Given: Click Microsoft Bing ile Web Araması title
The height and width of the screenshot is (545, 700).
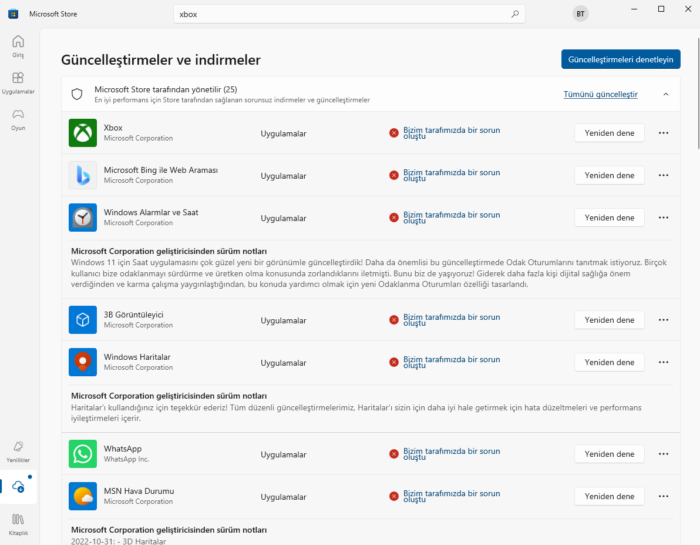Looking at the screenshot, I should pos(161,170).
